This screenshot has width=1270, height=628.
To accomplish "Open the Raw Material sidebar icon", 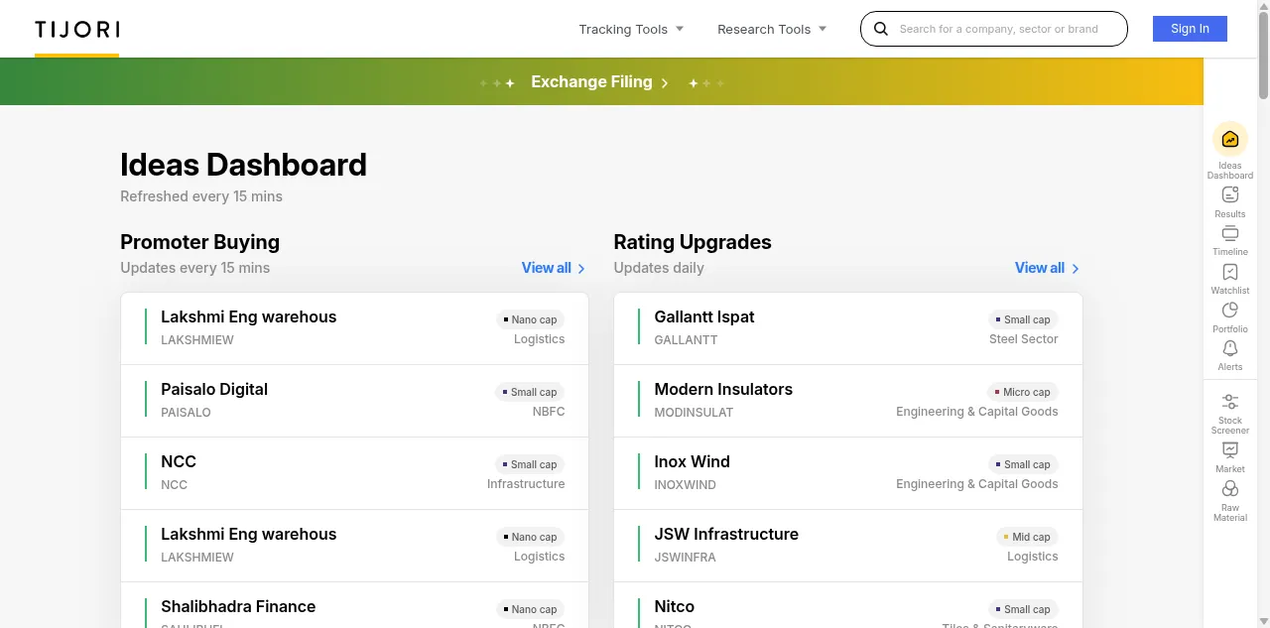I will [x=1230, y=489].
